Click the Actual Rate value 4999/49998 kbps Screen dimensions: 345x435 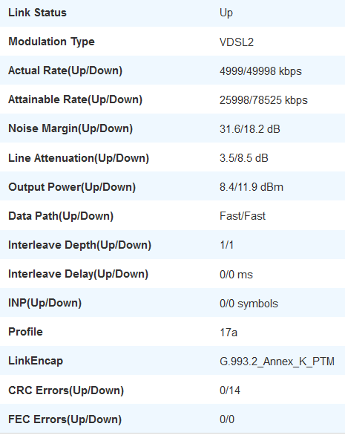pyautogui.click(x=260, y=71)
